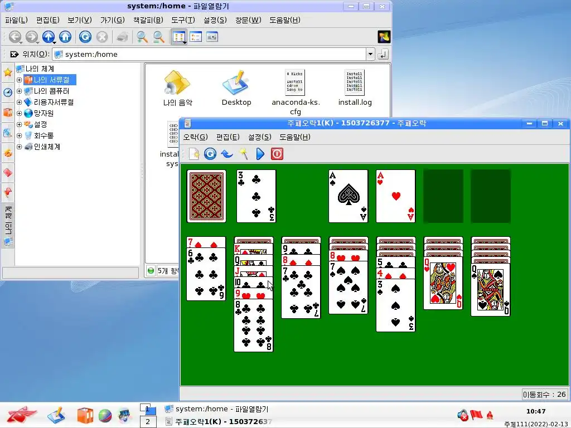This screenshot has height=428, width=571.
Task: Reload the file browser view
Action: [85, 37]
